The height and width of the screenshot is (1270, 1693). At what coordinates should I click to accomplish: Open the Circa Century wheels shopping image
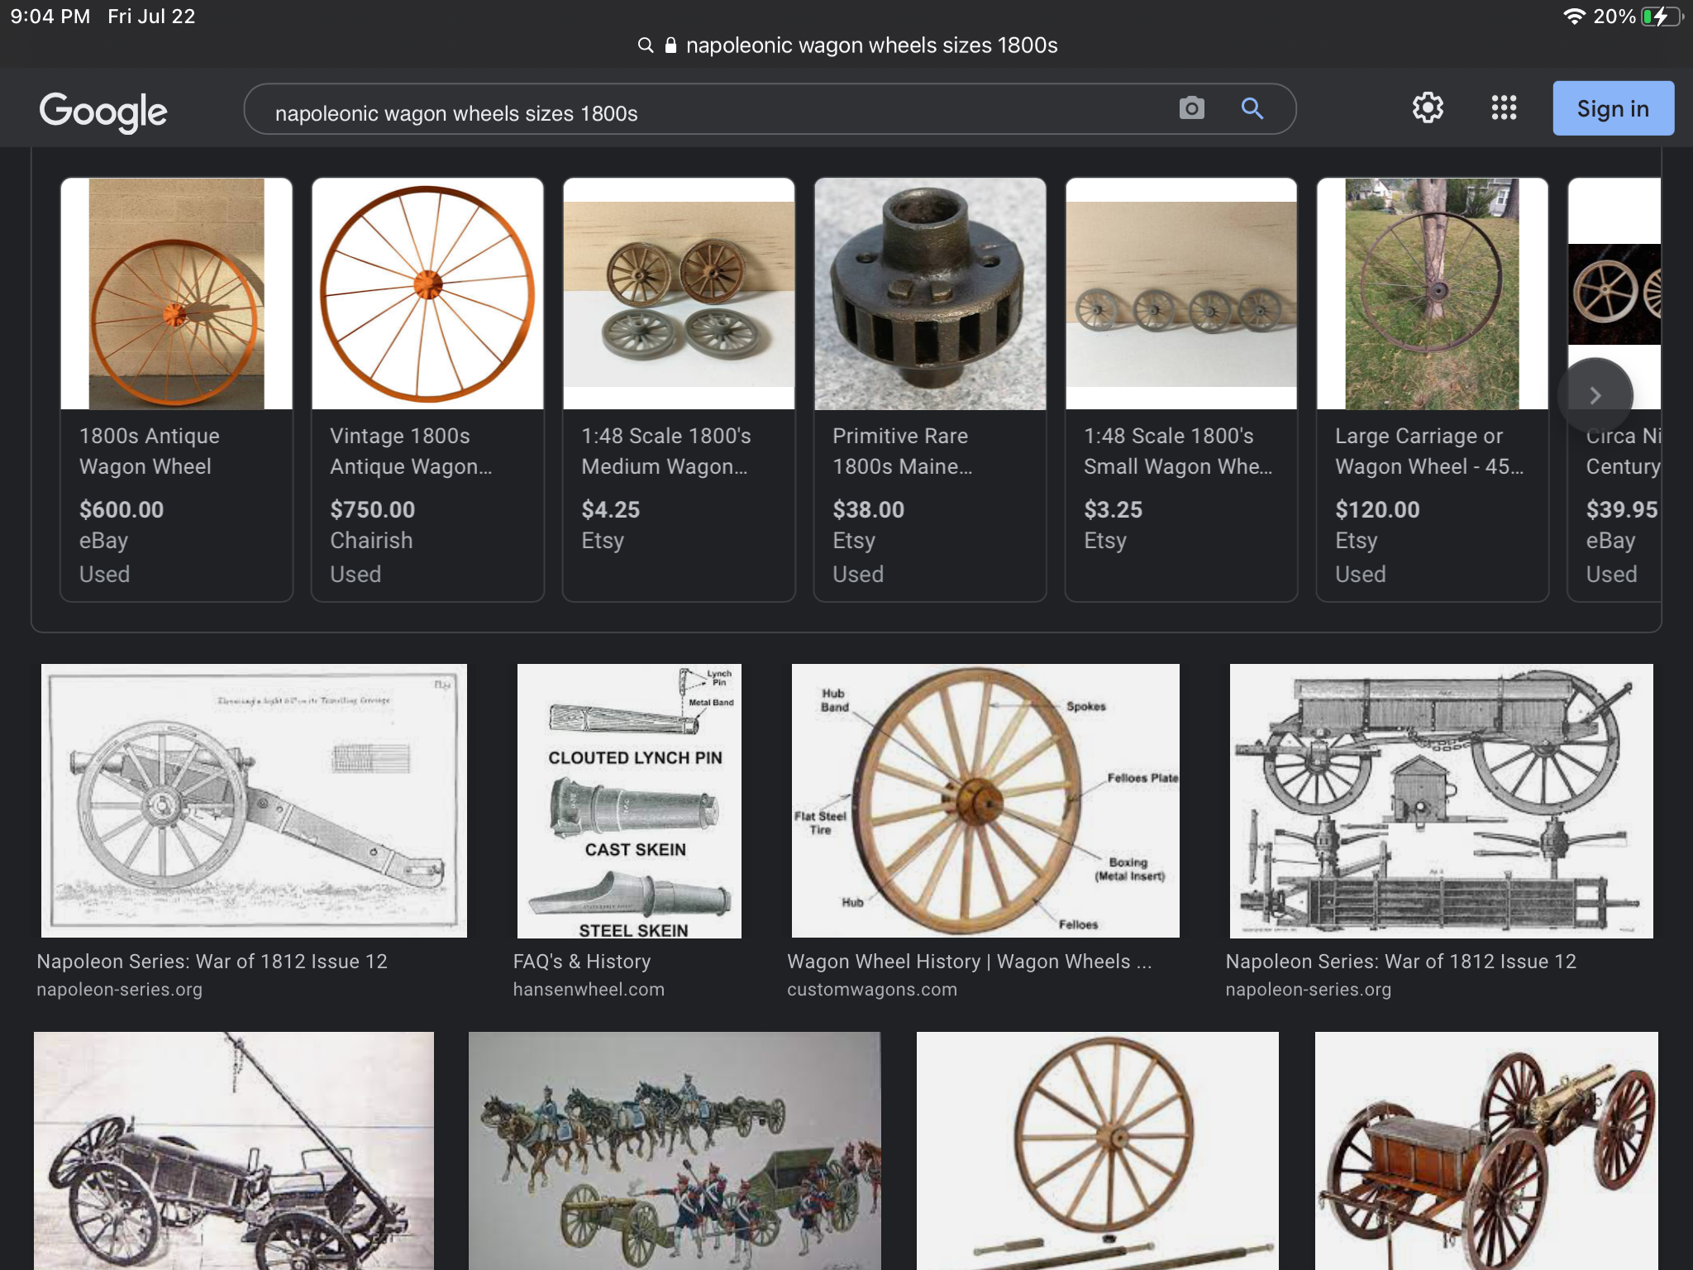click(x=1614, y=294)
